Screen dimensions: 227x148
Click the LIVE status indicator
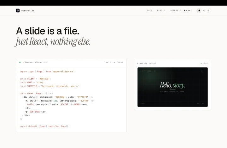[204, 64]
